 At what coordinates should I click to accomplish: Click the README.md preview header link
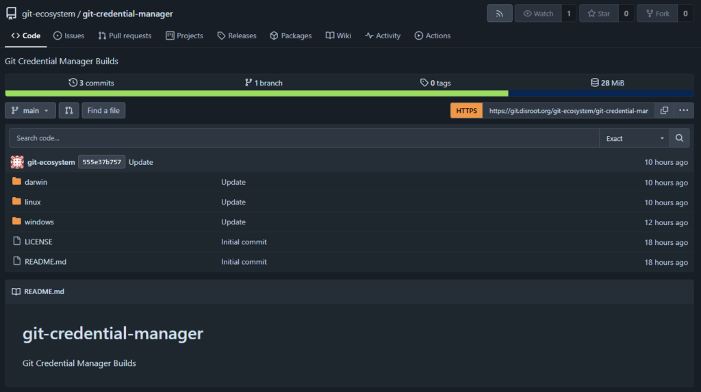(x=44, y=291)
